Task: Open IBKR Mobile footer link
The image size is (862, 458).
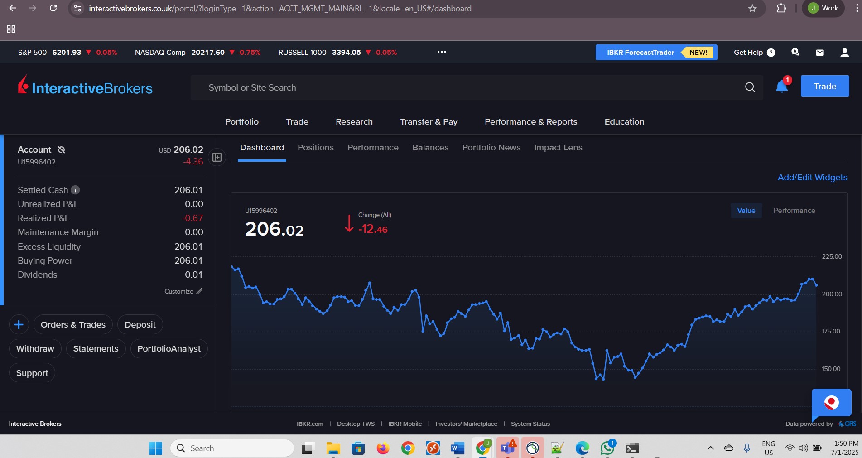Action: (405, 424)
